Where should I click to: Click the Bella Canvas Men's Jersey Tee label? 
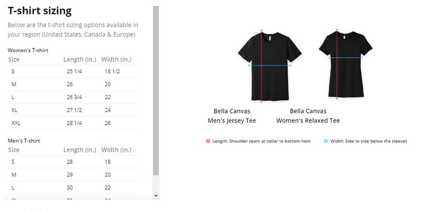click(232, 116)
